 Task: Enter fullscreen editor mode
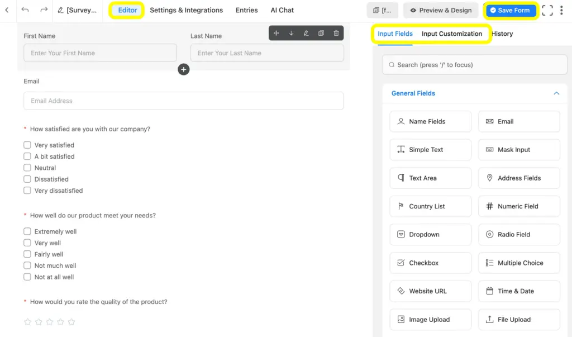coord(547,10)
